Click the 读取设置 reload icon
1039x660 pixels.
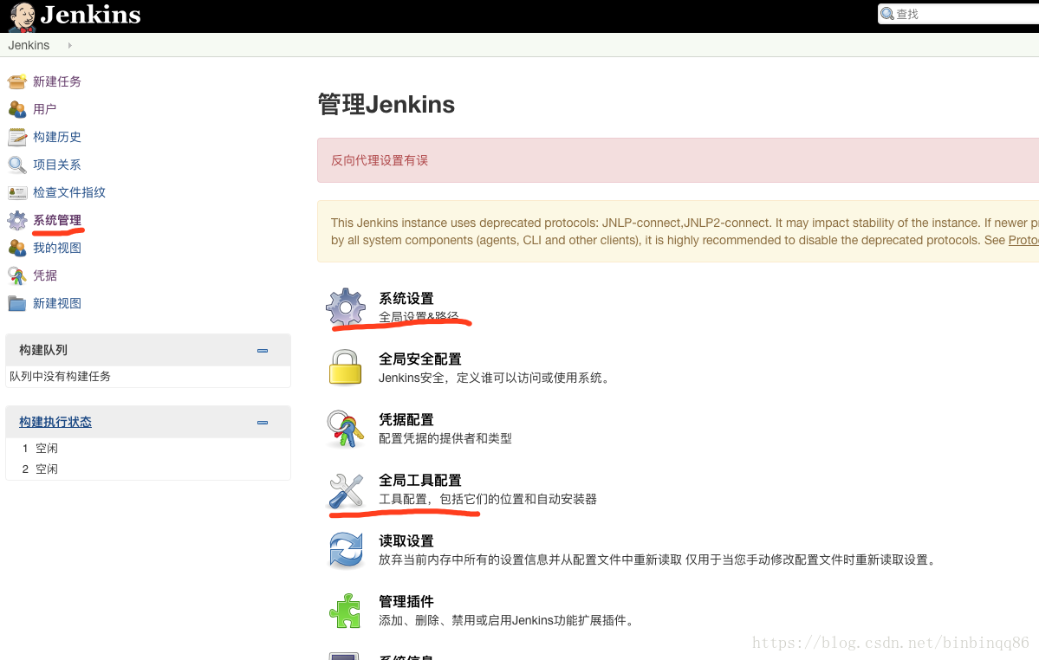tap(346, 549)
